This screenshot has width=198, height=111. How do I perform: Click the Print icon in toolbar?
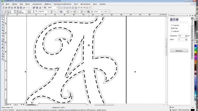click(x=12, y=8)
